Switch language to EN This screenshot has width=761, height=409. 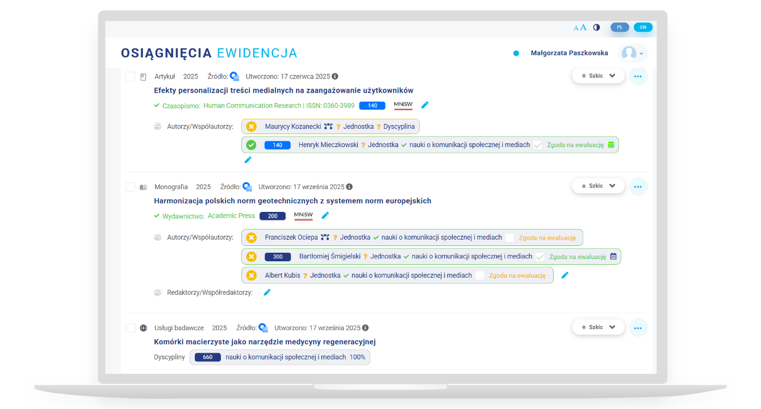point(643,27)
